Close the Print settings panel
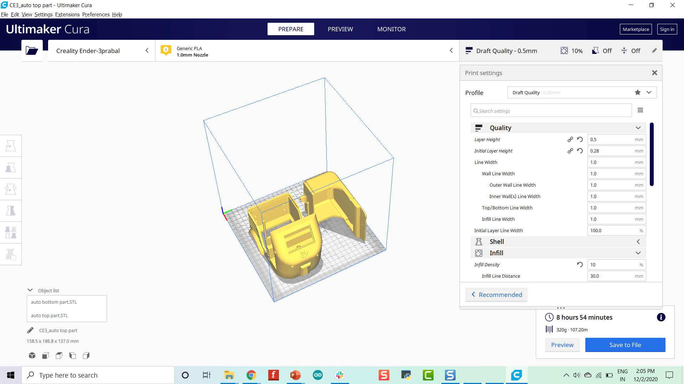This screenshot has width=684, height=384. point(654,73)
